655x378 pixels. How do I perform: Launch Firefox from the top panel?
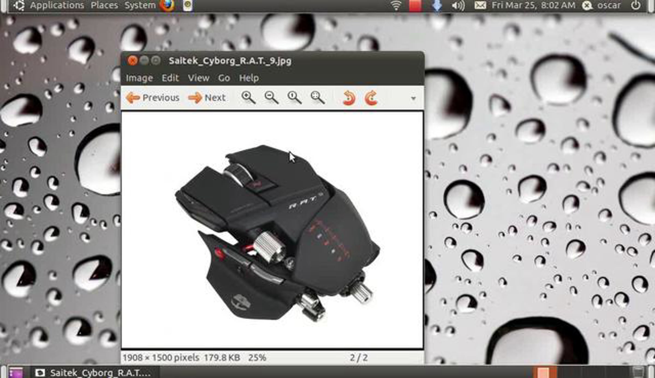167,5
